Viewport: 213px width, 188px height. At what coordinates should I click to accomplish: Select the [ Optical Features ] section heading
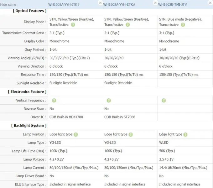click(x=30, y=11)
